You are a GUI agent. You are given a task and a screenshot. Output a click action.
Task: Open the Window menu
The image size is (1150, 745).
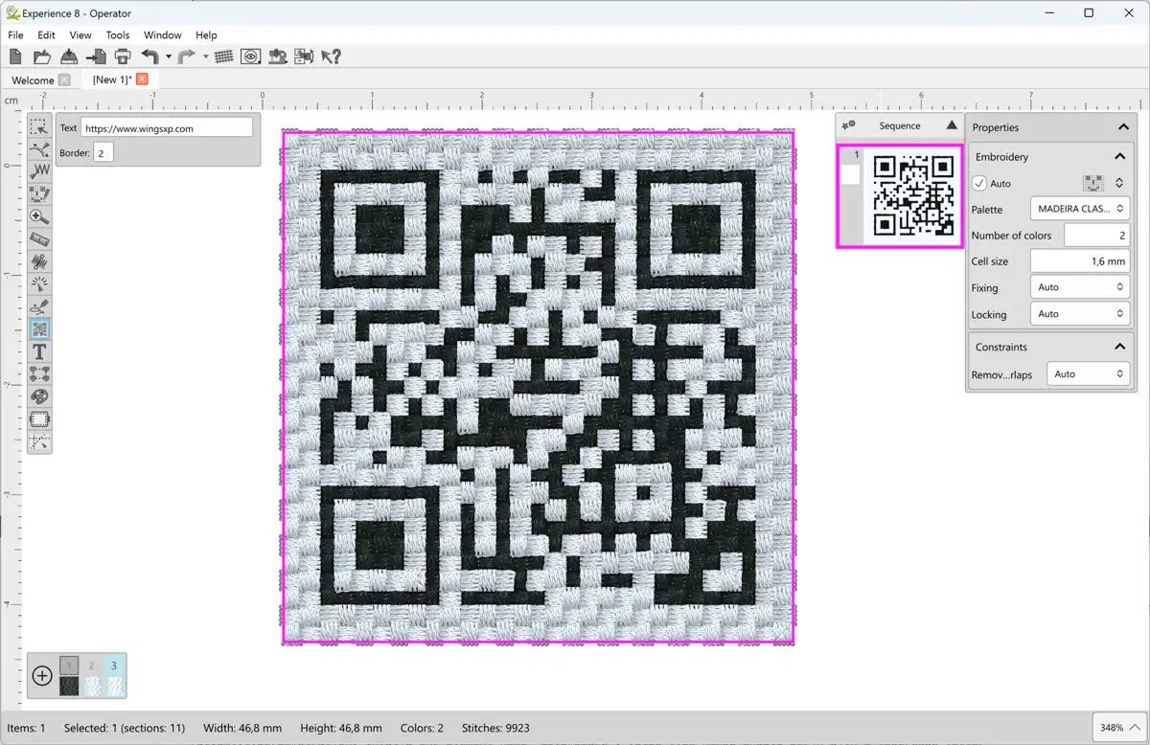(x=162, y=35)
